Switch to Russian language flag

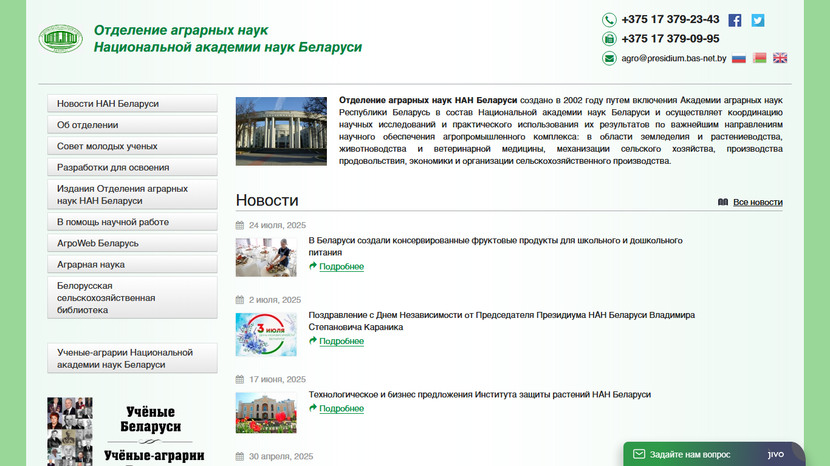coord(738,58)
